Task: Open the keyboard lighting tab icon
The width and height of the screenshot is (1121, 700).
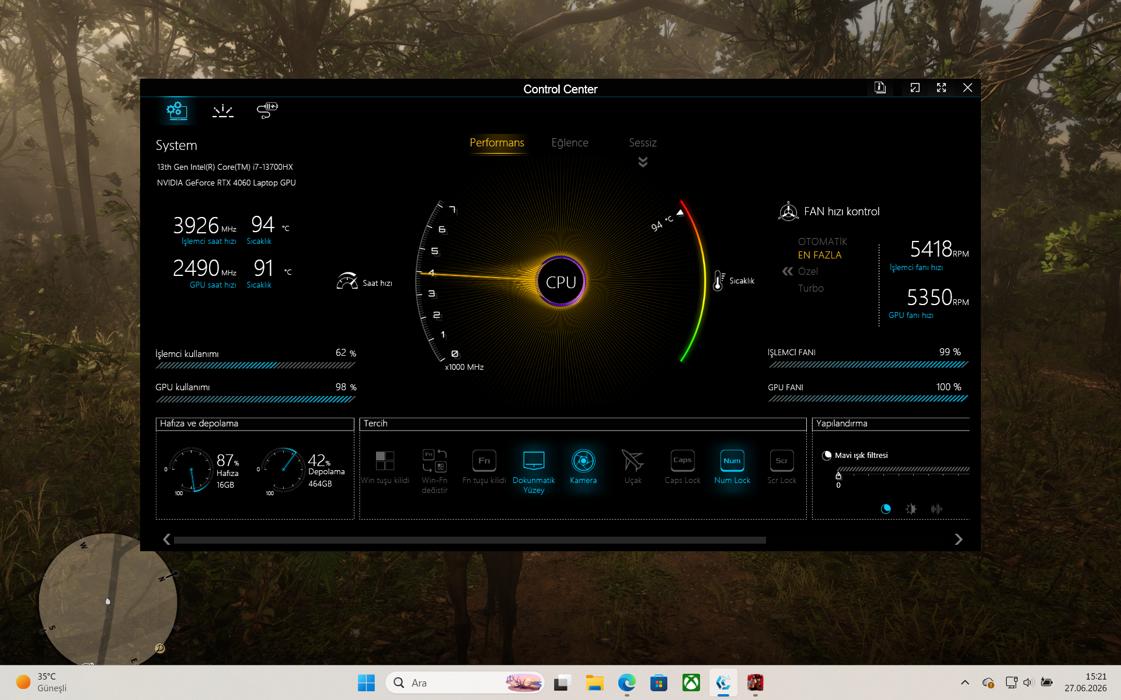Action: pos(222,111)
